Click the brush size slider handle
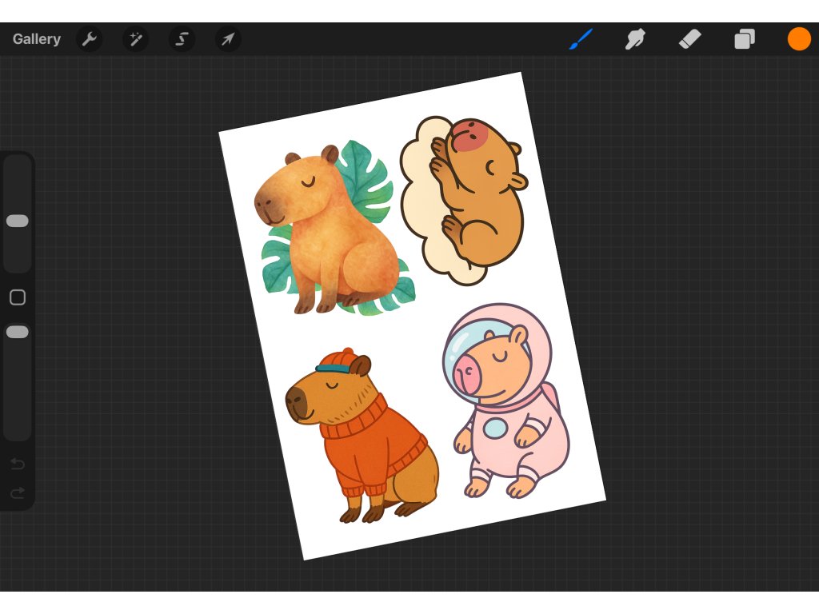819x614 pixels. pyautogui.click(x=18, y=221)
